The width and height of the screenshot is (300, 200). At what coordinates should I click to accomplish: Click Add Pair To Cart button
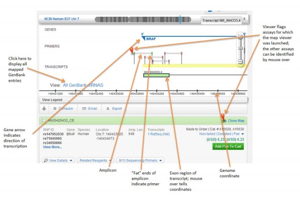228,147
